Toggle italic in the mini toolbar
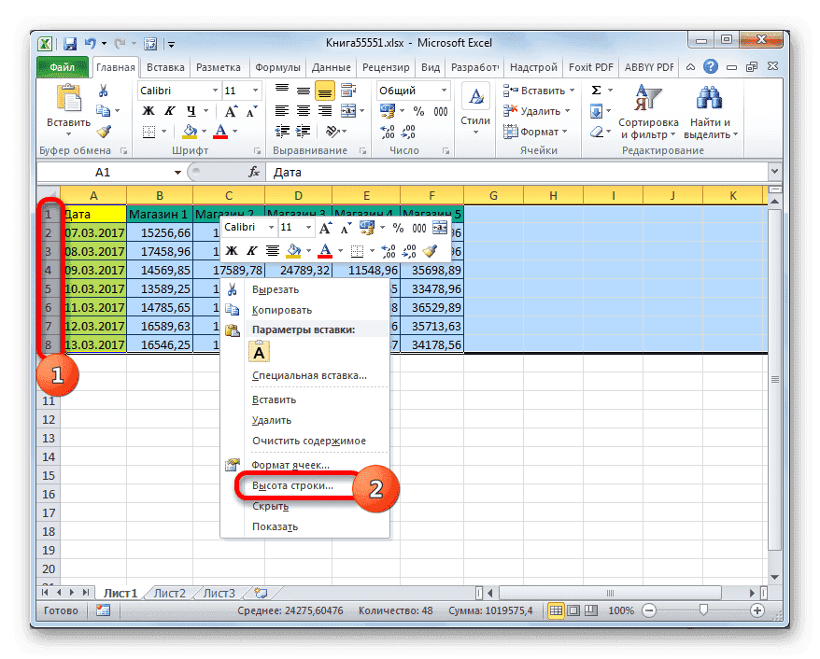Image resolution: width=820 pixels, height=659 pixels. (249, 251)
